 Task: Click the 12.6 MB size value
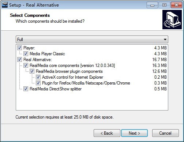click(x=159, y=71)
